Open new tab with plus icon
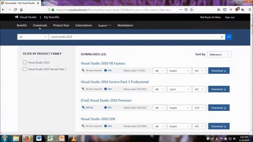 44,3
